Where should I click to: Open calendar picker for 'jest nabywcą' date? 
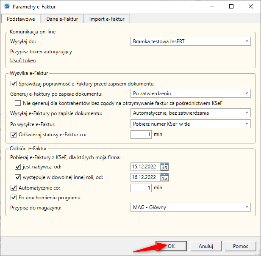[x=165, y=167]
